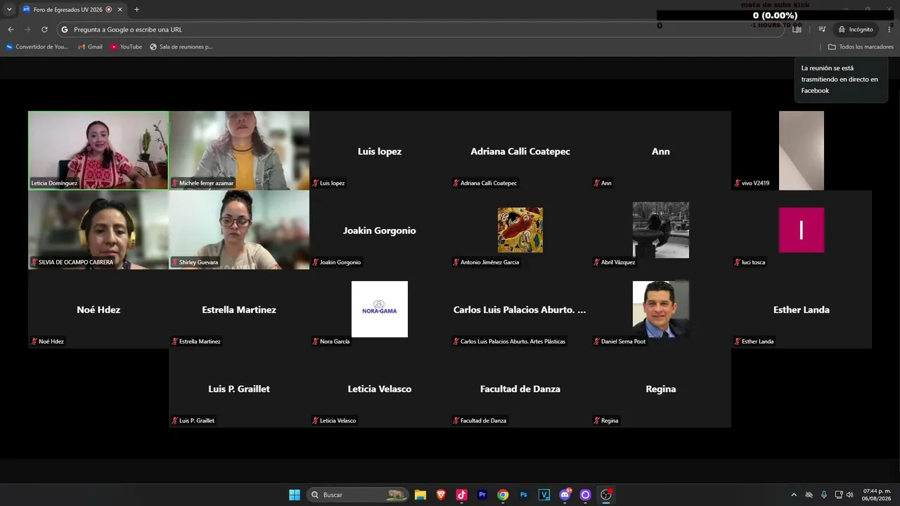
Task: Open File Explorer from the taskbar
Action: [x=420, y=495]
